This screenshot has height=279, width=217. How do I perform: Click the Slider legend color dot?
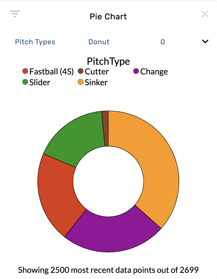coord(25,82)
